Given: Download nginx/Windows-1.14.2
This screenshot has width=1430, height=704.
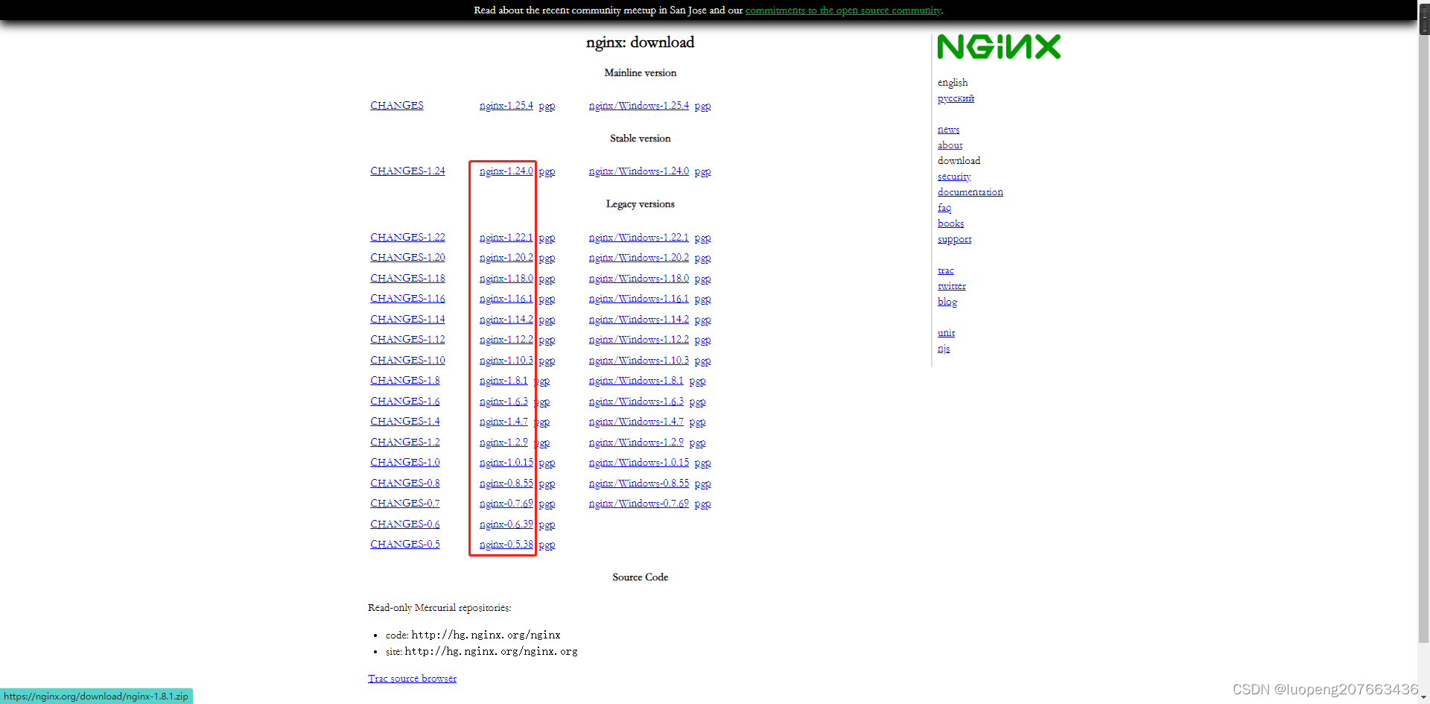Looking at the screenshot, I should (x=639, y=320).
